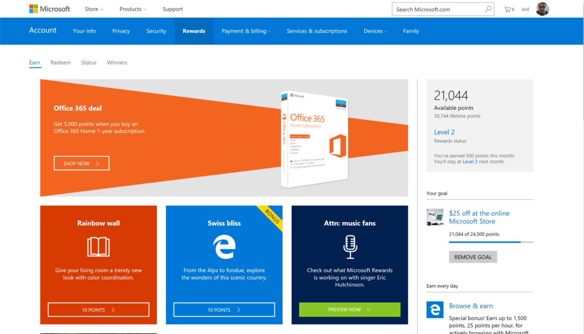Viewport: 584px width, 334px height.
Task: Click the Arif username text
Action: (x=525, y=9)
